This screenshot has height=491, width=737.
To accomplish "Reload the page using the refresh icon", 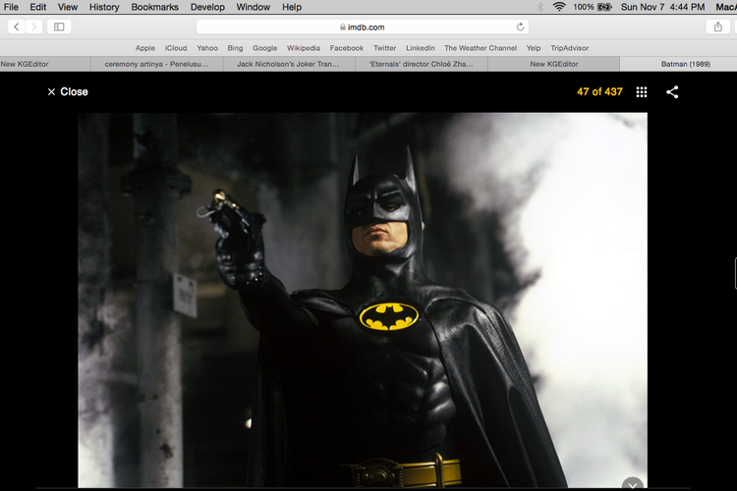I will coord(520,27).
